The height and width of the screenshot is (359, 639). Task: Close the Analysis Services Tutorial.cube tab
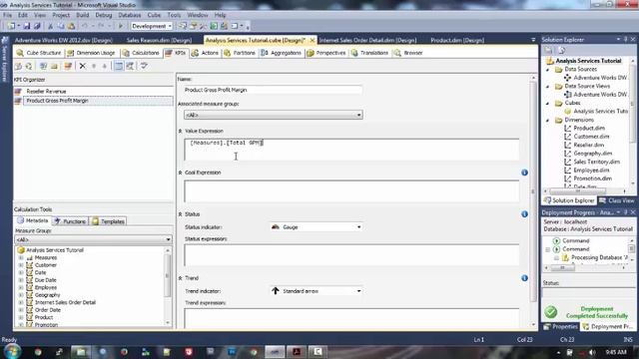tap(313, 40)
